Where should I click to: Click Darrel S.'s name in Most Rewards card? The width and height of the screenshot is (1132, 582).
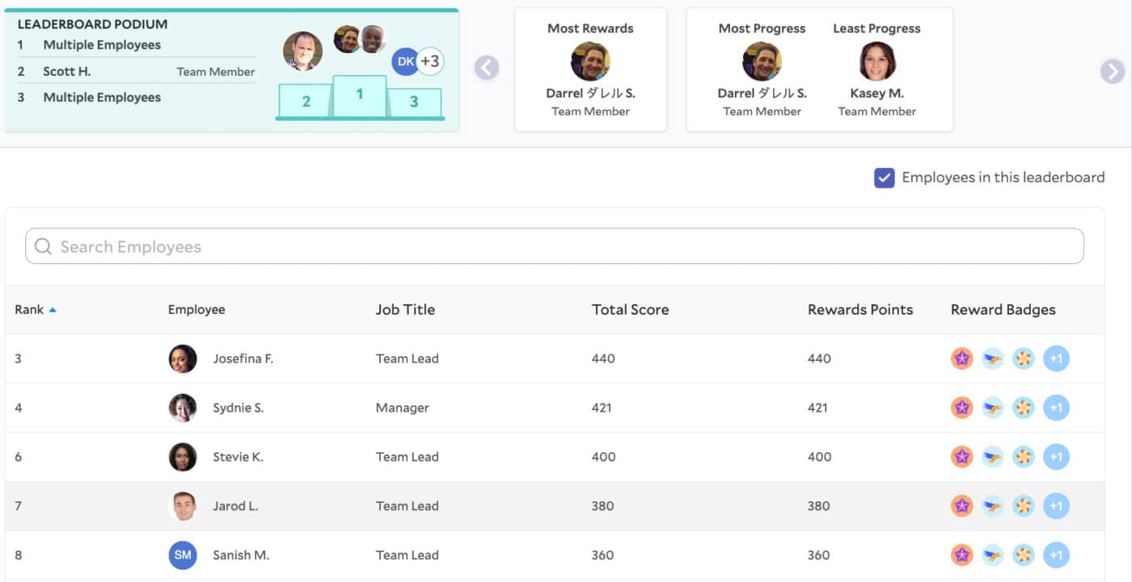pyautogui.click(x=590, y=93)
